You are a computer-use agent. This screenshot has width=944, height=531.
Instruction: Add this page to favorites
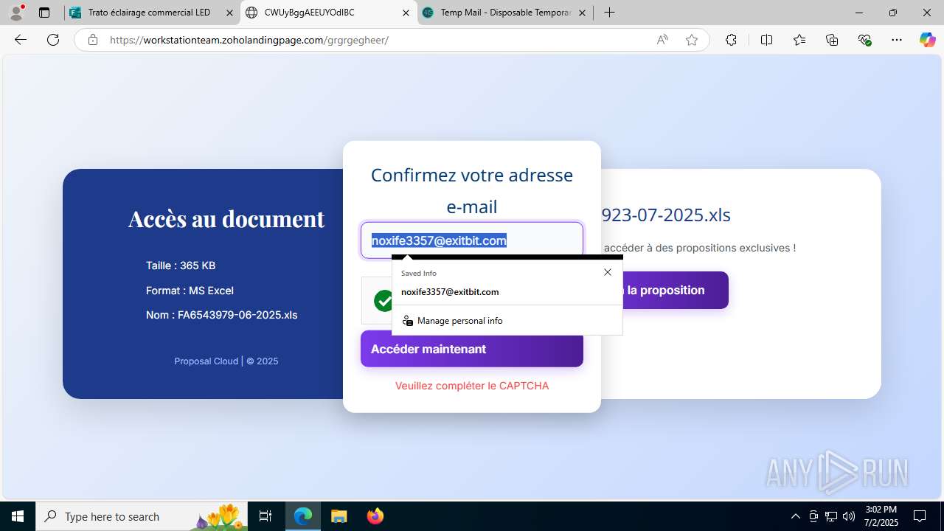coord(692,40)
